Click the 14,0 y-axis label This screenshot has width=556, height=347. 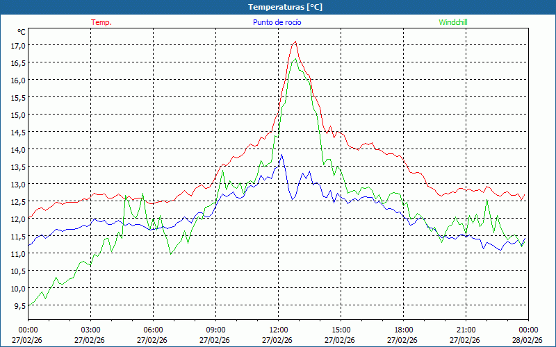pyautogui.click(x=17, y=149)
